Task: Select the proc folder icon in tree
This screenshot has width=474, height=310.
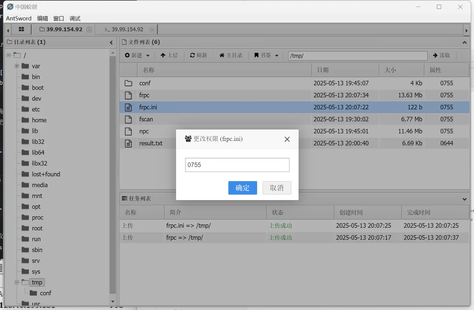Action: click(x=25, y=218)
